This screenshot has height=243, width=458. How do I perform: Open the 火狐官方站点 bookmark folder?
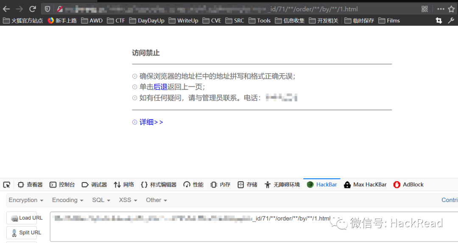(23, 21)
